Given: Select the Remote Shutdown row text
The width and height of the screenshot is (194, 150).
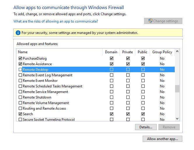Looking at the screenshot, I should (37, 97).
